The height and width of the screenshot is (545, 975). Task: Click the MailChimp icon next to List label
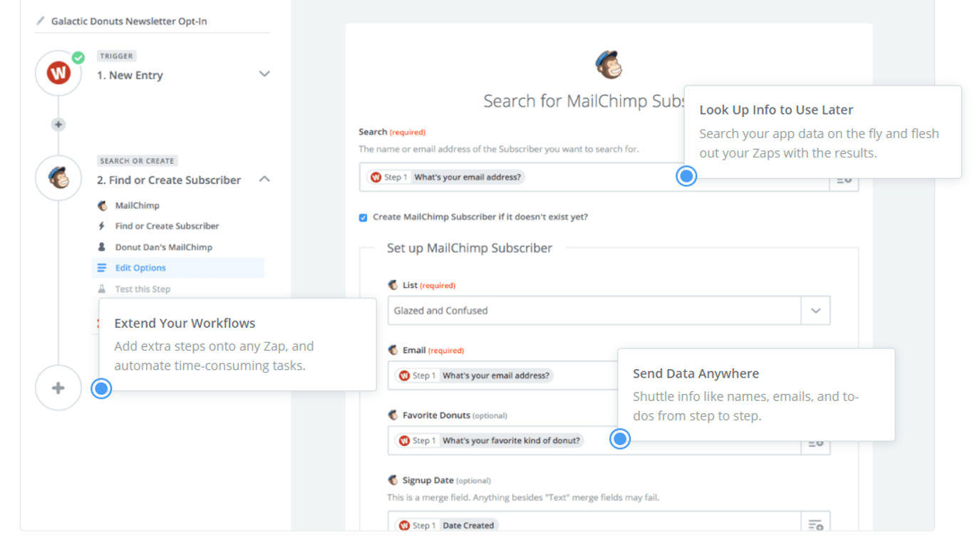pos(393,285)
